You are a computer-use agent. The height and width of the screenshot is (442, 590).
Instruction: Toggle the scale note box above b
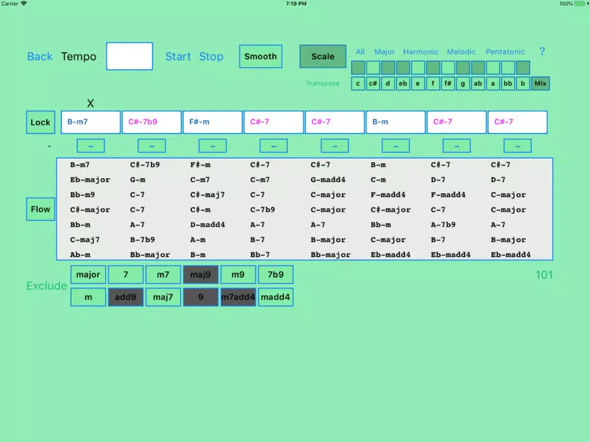[522, 67]
